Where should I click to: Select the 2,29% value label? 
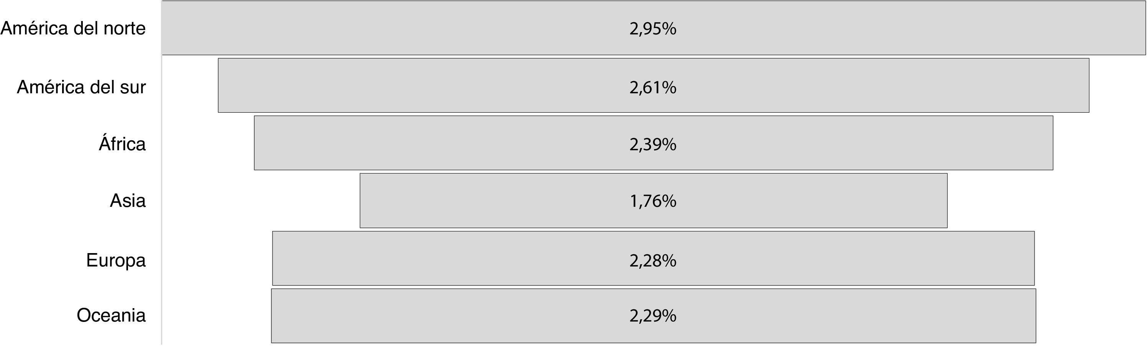click(653, 316)
